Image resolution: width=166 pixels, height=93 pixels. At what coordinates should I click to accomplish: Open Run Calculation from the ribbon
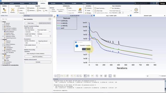pyautogui.click(x=115, y=8)
